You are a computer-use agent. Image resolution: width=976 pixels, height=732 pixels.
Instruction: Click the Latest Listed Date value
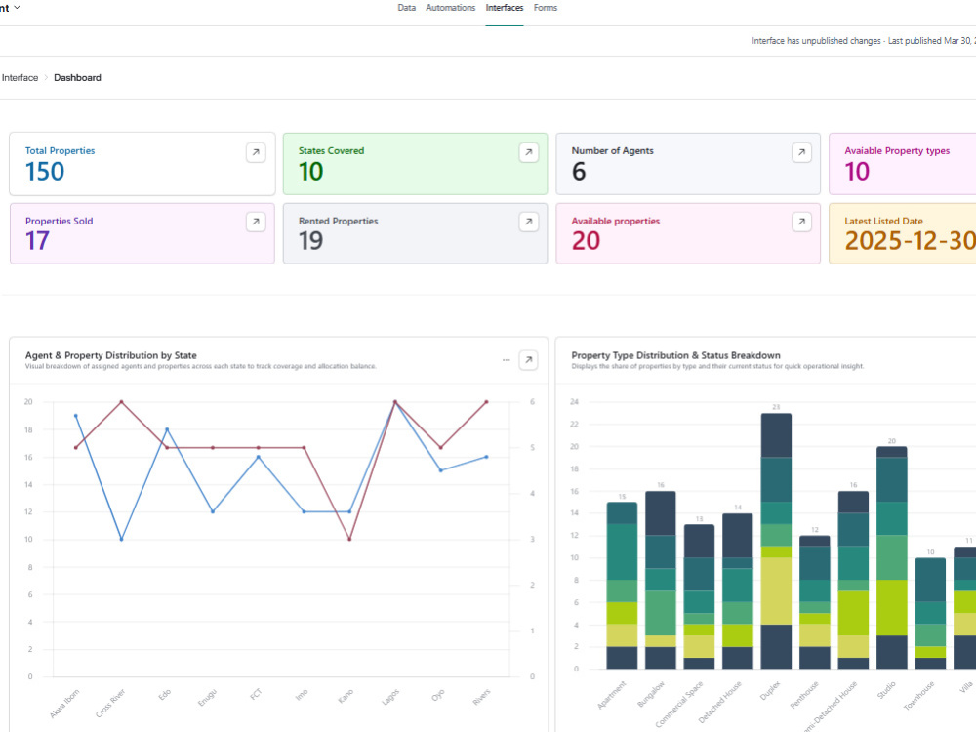point(910,241)
